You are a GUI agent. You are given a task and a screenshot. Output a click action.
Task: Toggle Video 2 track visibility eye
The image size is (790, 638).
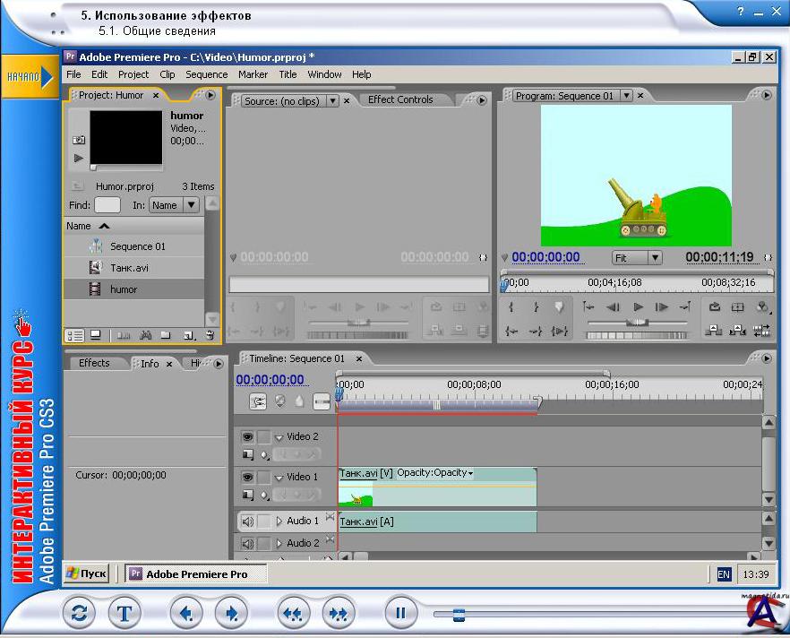[247, 436]
